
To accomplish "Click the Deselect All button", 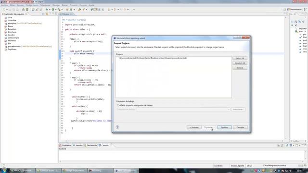I will pyautogui.click(x=240, y=63).
